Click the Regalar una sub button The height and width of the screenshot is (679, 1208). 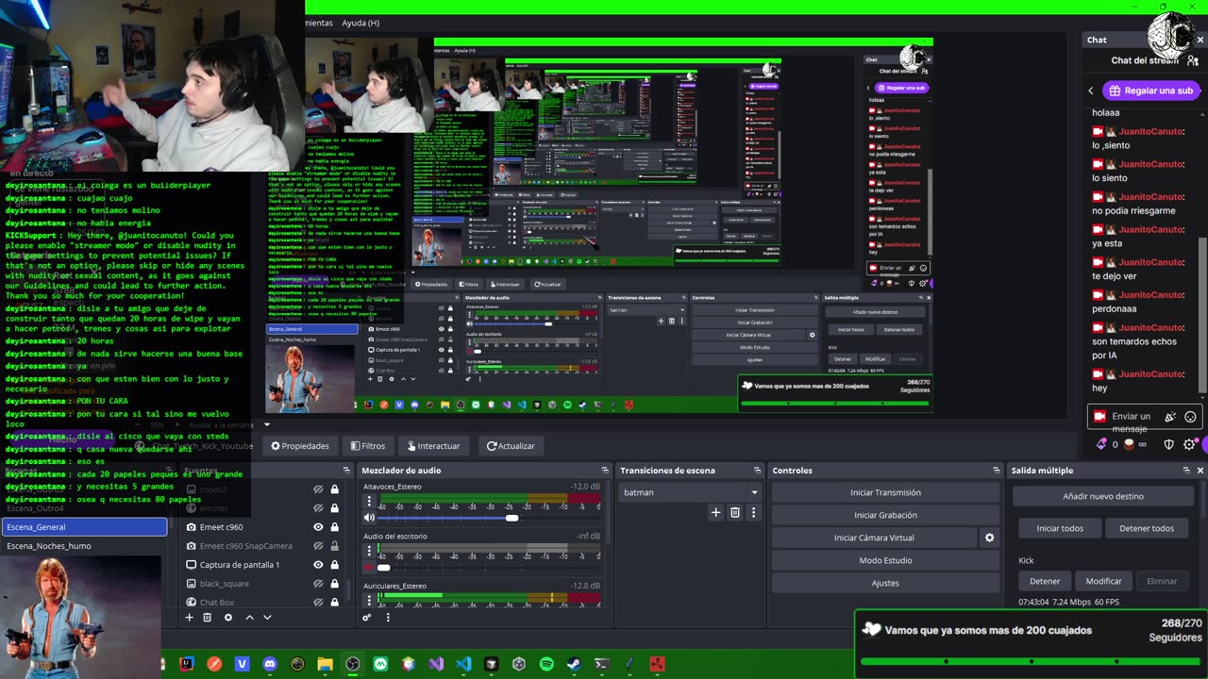[x=1149, y=91]
